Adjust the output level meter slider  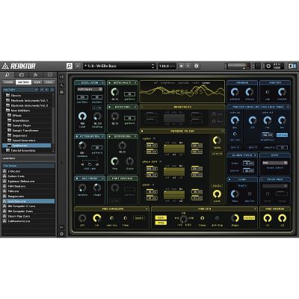tap(238, 67)
